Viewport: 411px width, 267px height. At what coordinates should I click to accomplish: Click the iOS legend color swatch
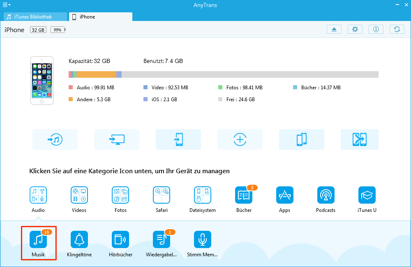pos(145,99)
